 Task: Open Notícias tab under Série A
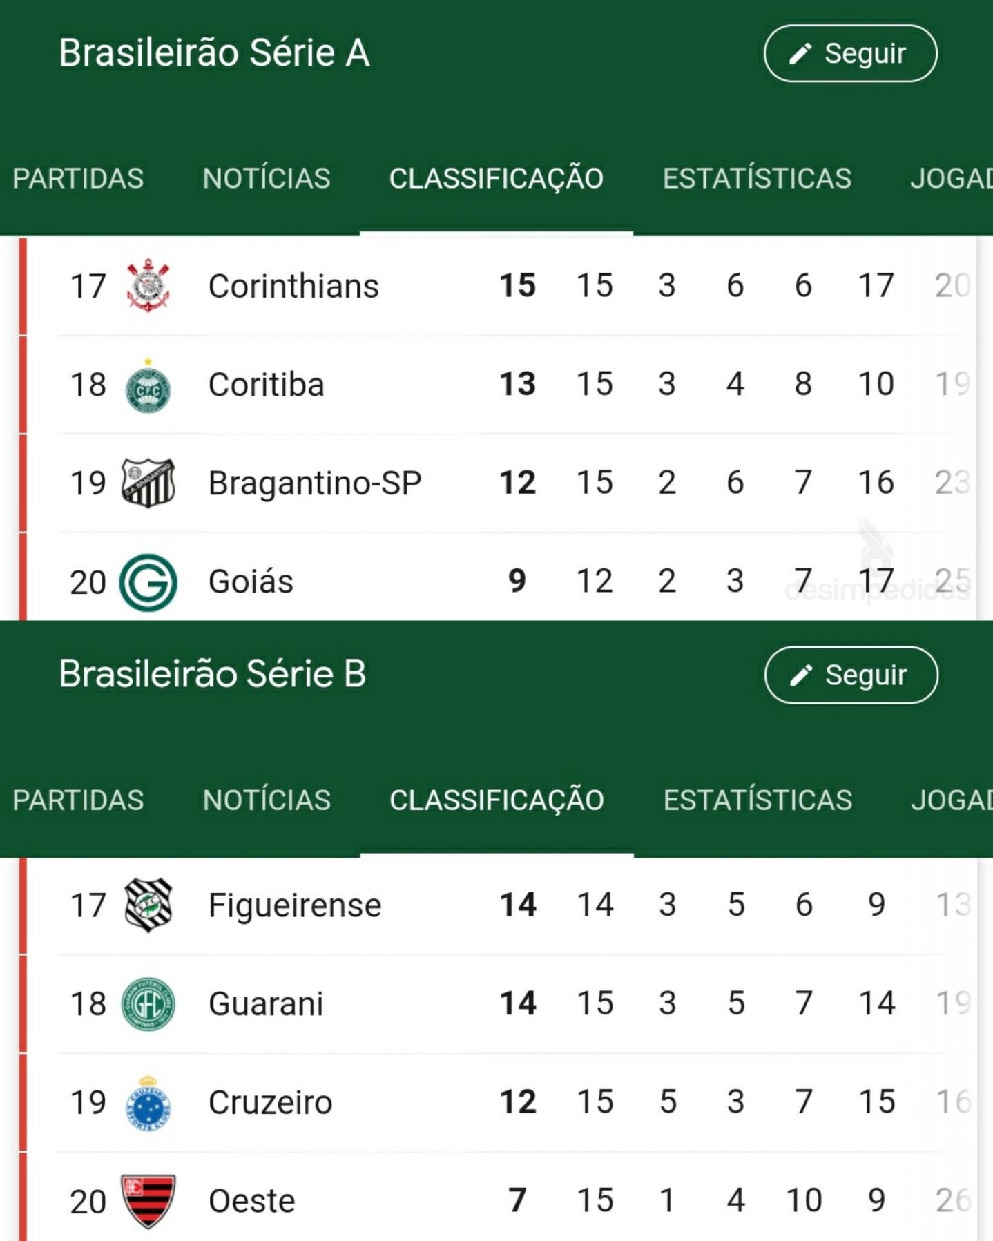point(267,178)
